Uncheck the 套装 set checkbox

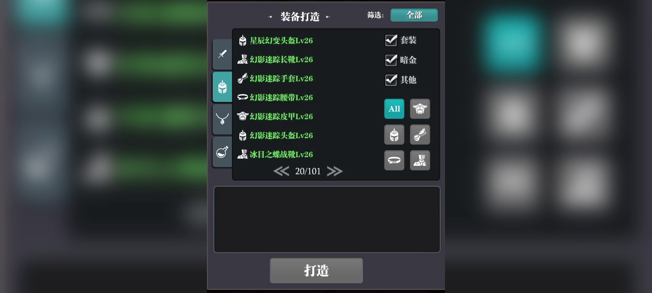[391, 40]
